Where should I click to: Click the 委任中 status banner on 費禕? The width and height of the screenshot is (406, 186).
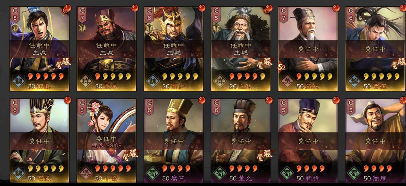(308, 141)
